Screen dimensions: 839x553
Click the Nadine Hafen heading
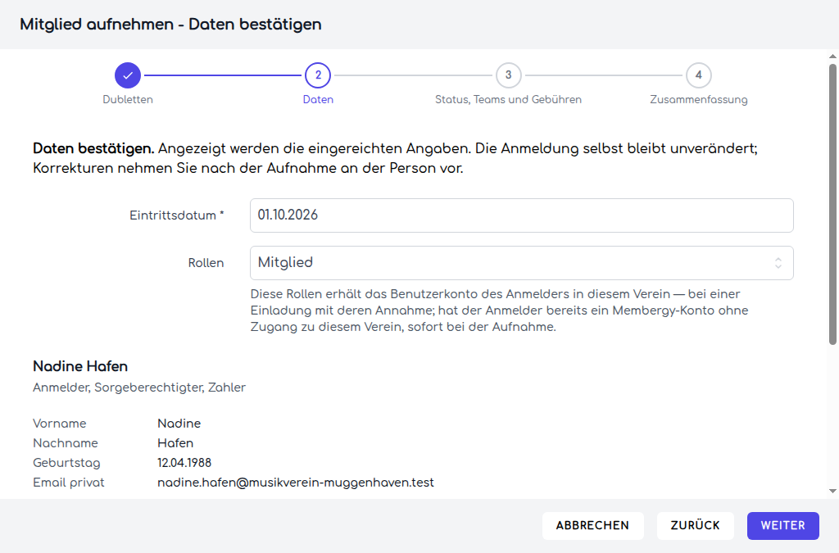80,366
